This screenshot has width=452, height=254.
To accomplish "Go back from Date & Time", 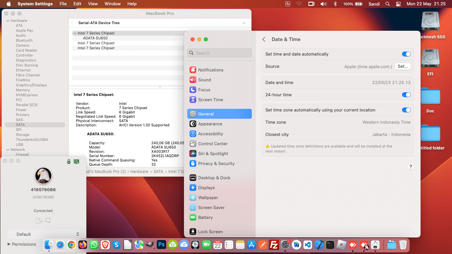I will [x=264, y=39].
